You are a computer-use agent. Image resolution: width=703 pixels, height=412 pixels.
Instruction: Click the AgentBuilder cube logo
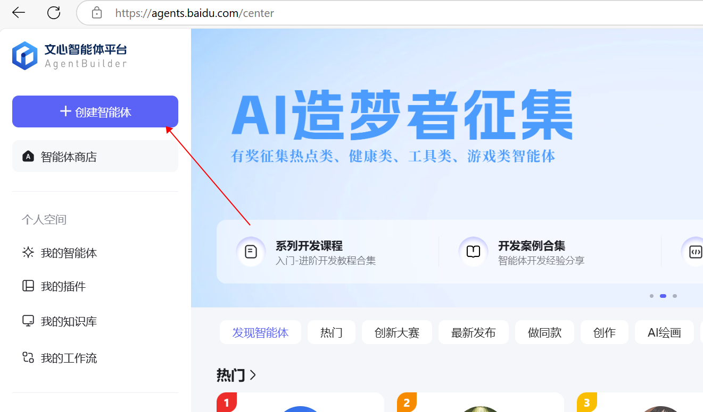tap(25, 56)
